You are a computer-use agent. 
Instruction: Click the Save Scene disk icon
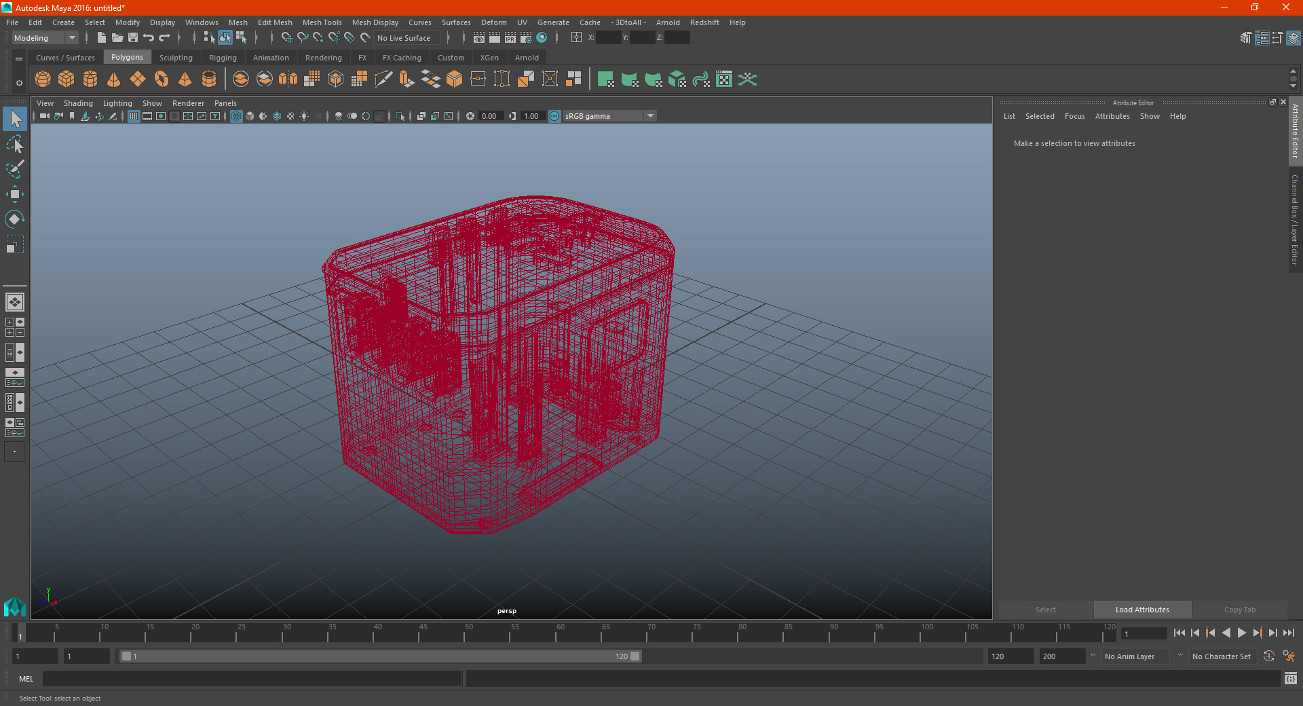[x=133, y=38]
